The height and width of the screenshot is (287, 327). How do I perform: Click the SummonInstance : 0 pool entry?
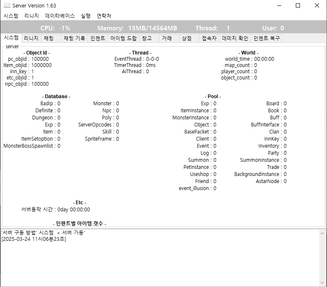(263, 160)
